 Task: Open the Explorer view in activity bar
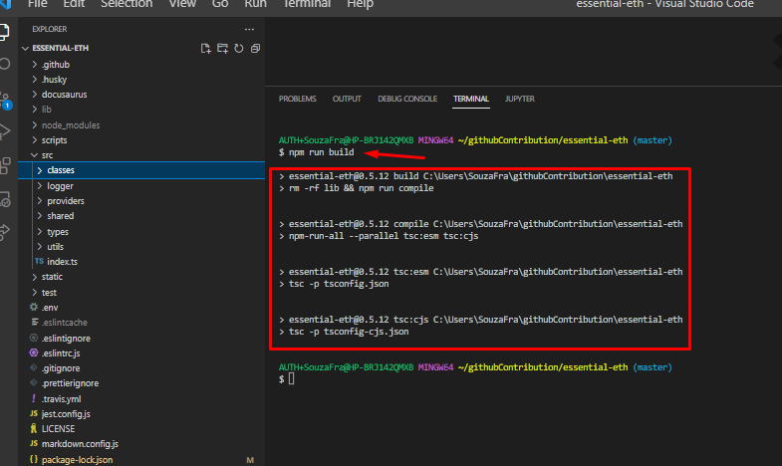(4, 32)
